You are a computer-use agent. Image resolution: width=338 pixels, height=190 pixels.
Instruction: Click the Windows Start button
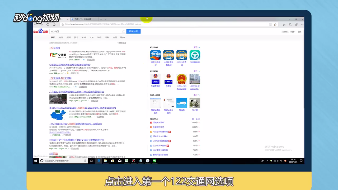35,161
